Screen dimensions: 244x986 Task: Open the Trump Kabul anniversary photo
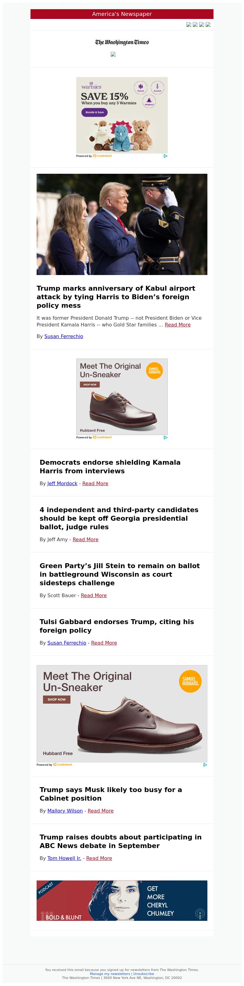tap(122, 224)
